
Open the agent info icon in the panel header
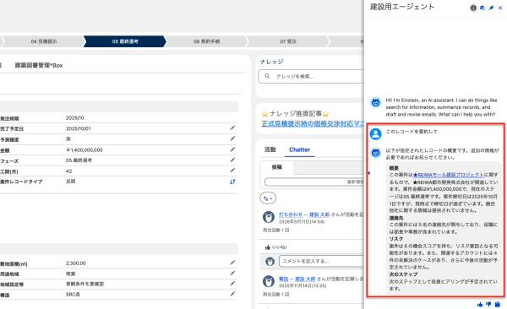473,8
